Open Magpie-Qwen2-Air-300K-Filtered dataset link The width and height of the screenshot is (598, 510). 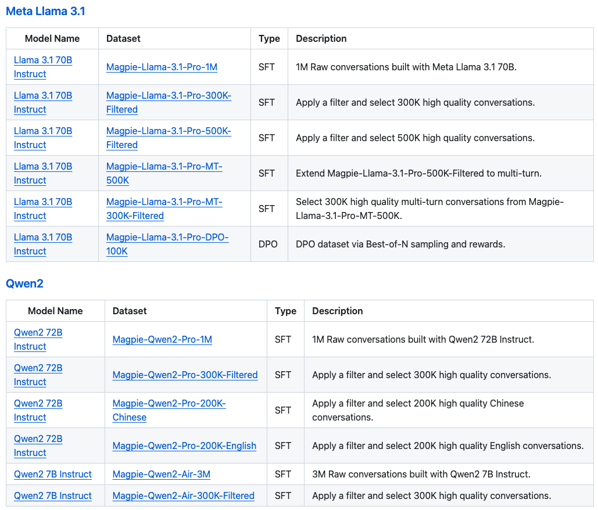tap(183, 496)
